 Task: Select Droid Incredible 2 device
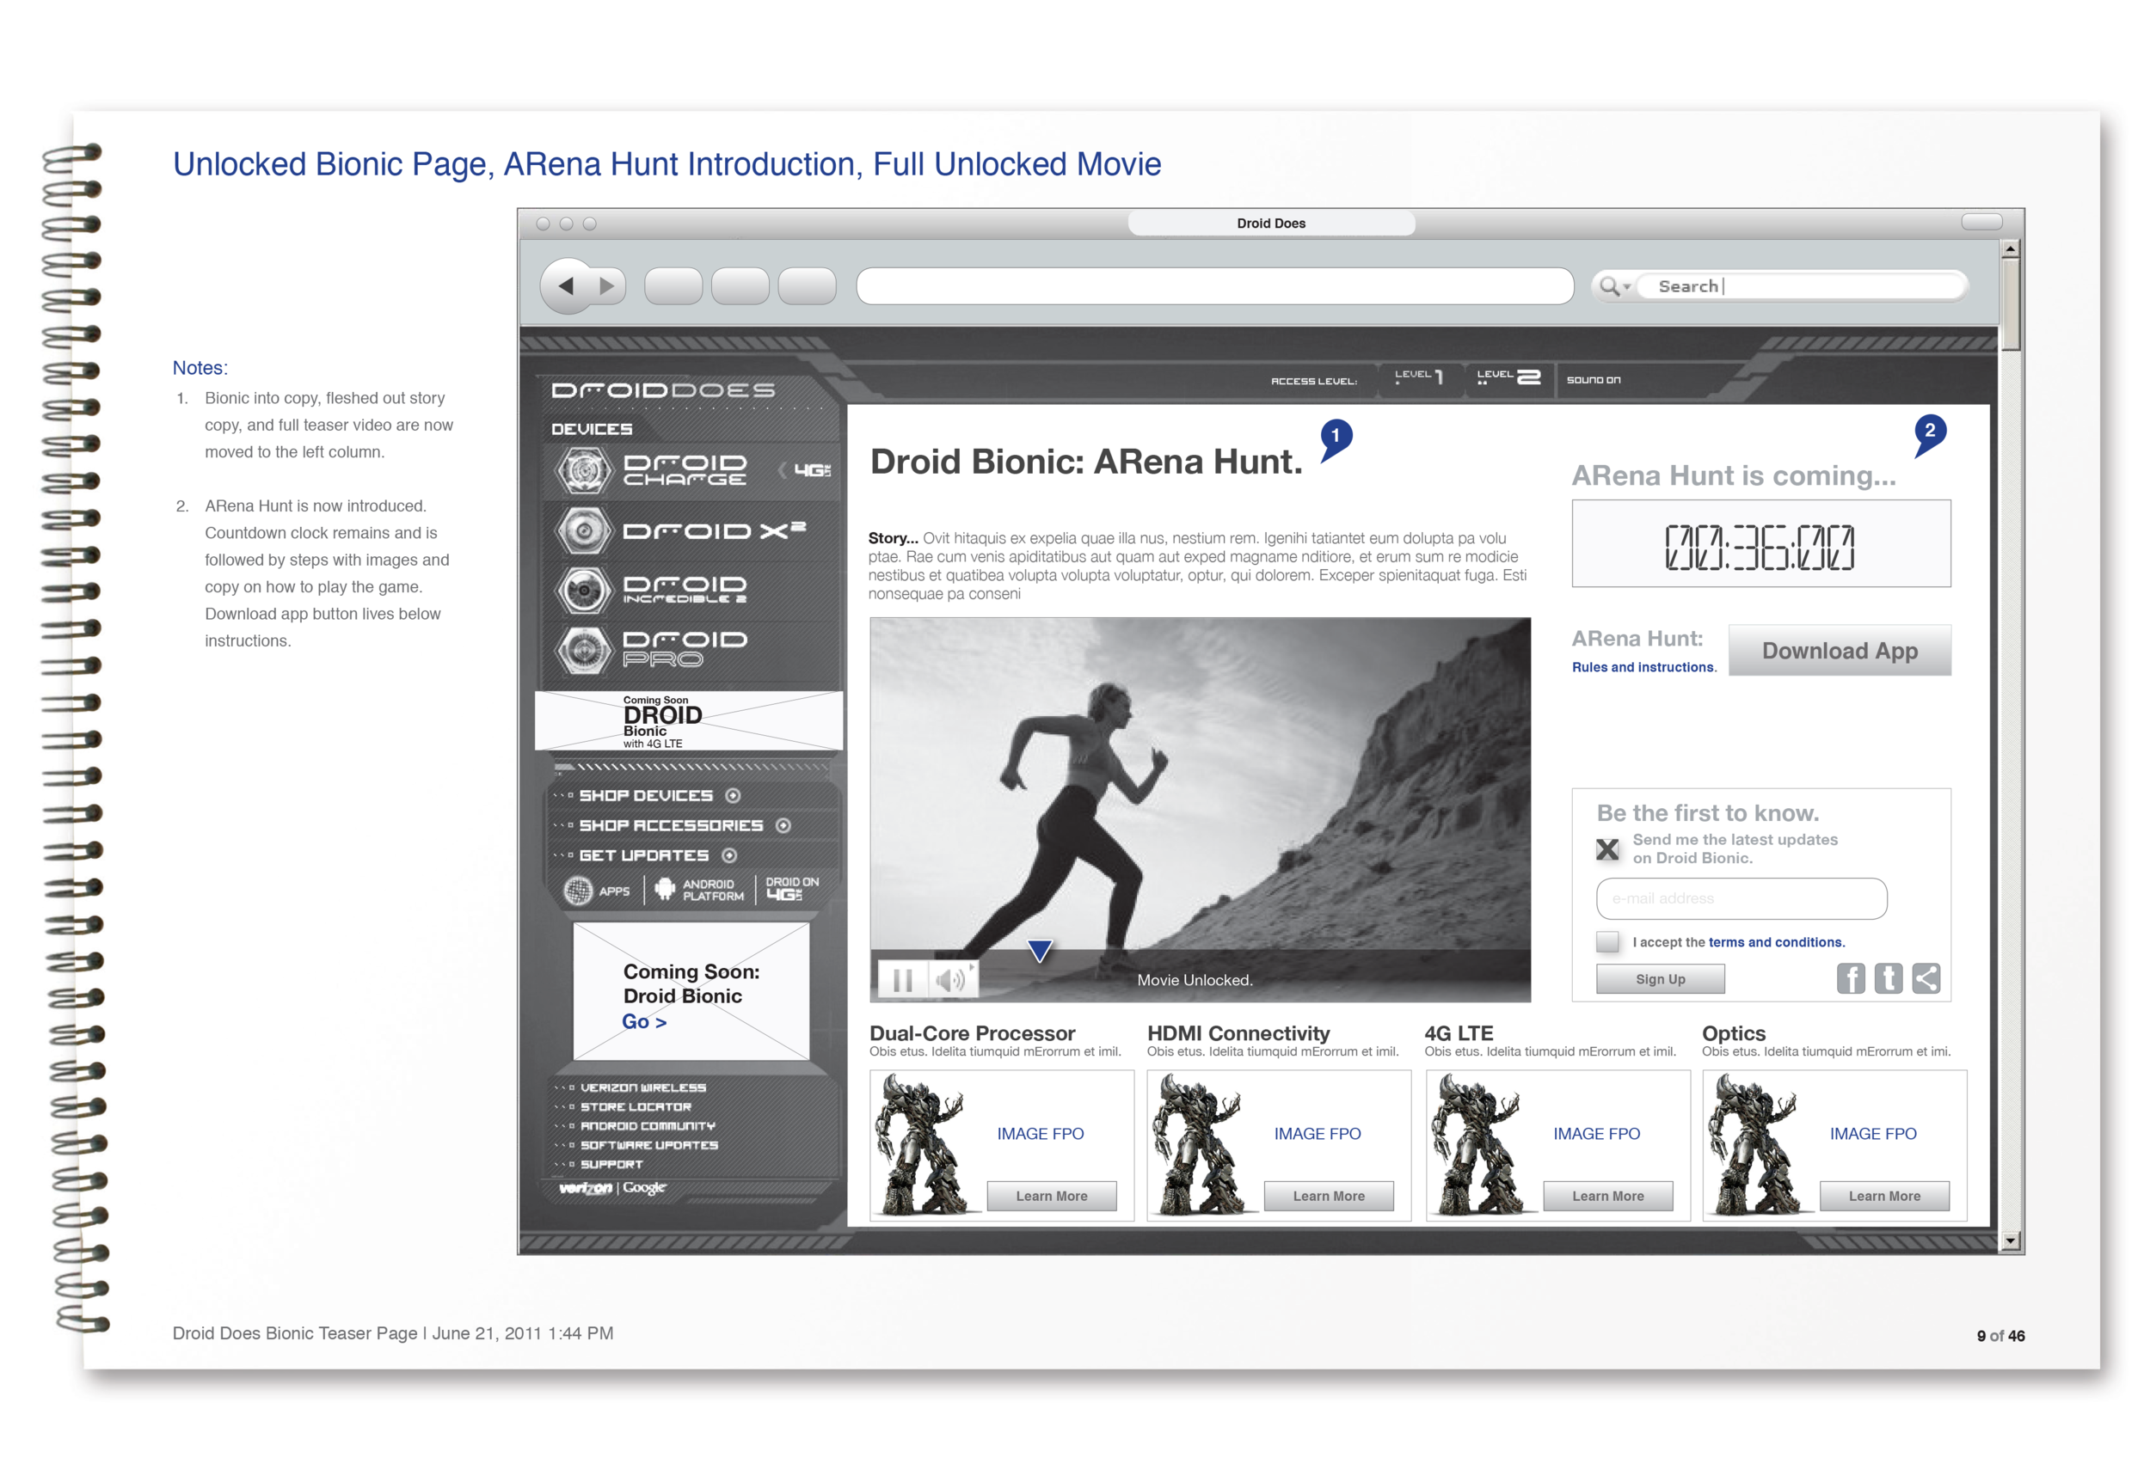[x=692, y=590]
